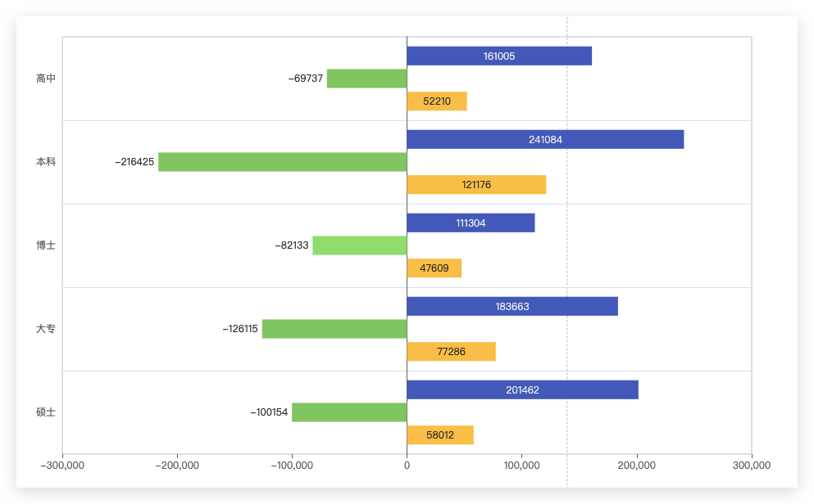Click the blue bar showing 111304
814x504 pixels.
471,223
